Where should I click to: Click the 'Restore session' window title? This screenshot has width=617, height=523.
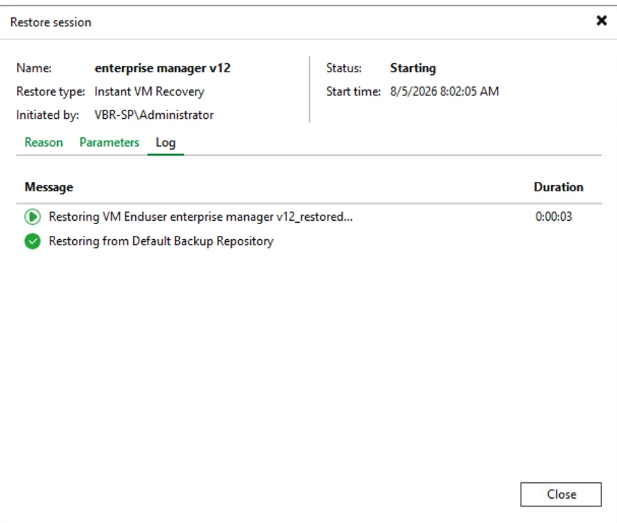51,22
